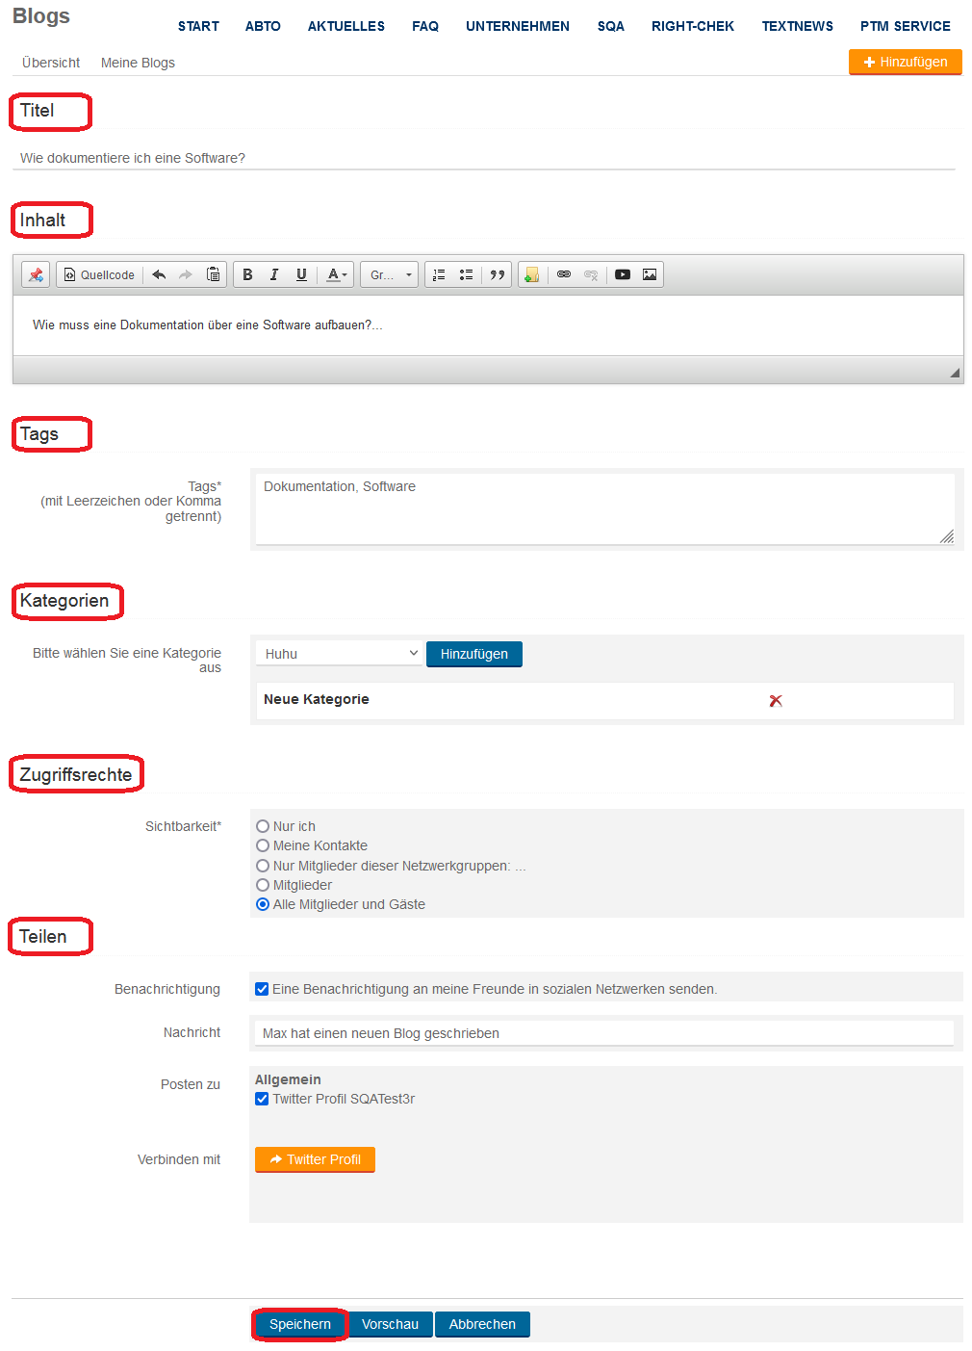Open the font size dropdown
Viewport: 972px width, 1351px height.
click(390, 274)
